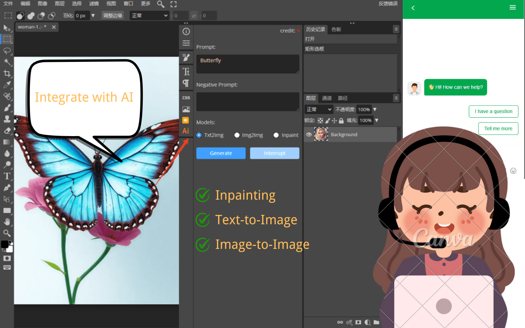This screenshot has height=328, width=525.
Task: Open the keyboard icon below Quick Mask
Action: point(7,267)
